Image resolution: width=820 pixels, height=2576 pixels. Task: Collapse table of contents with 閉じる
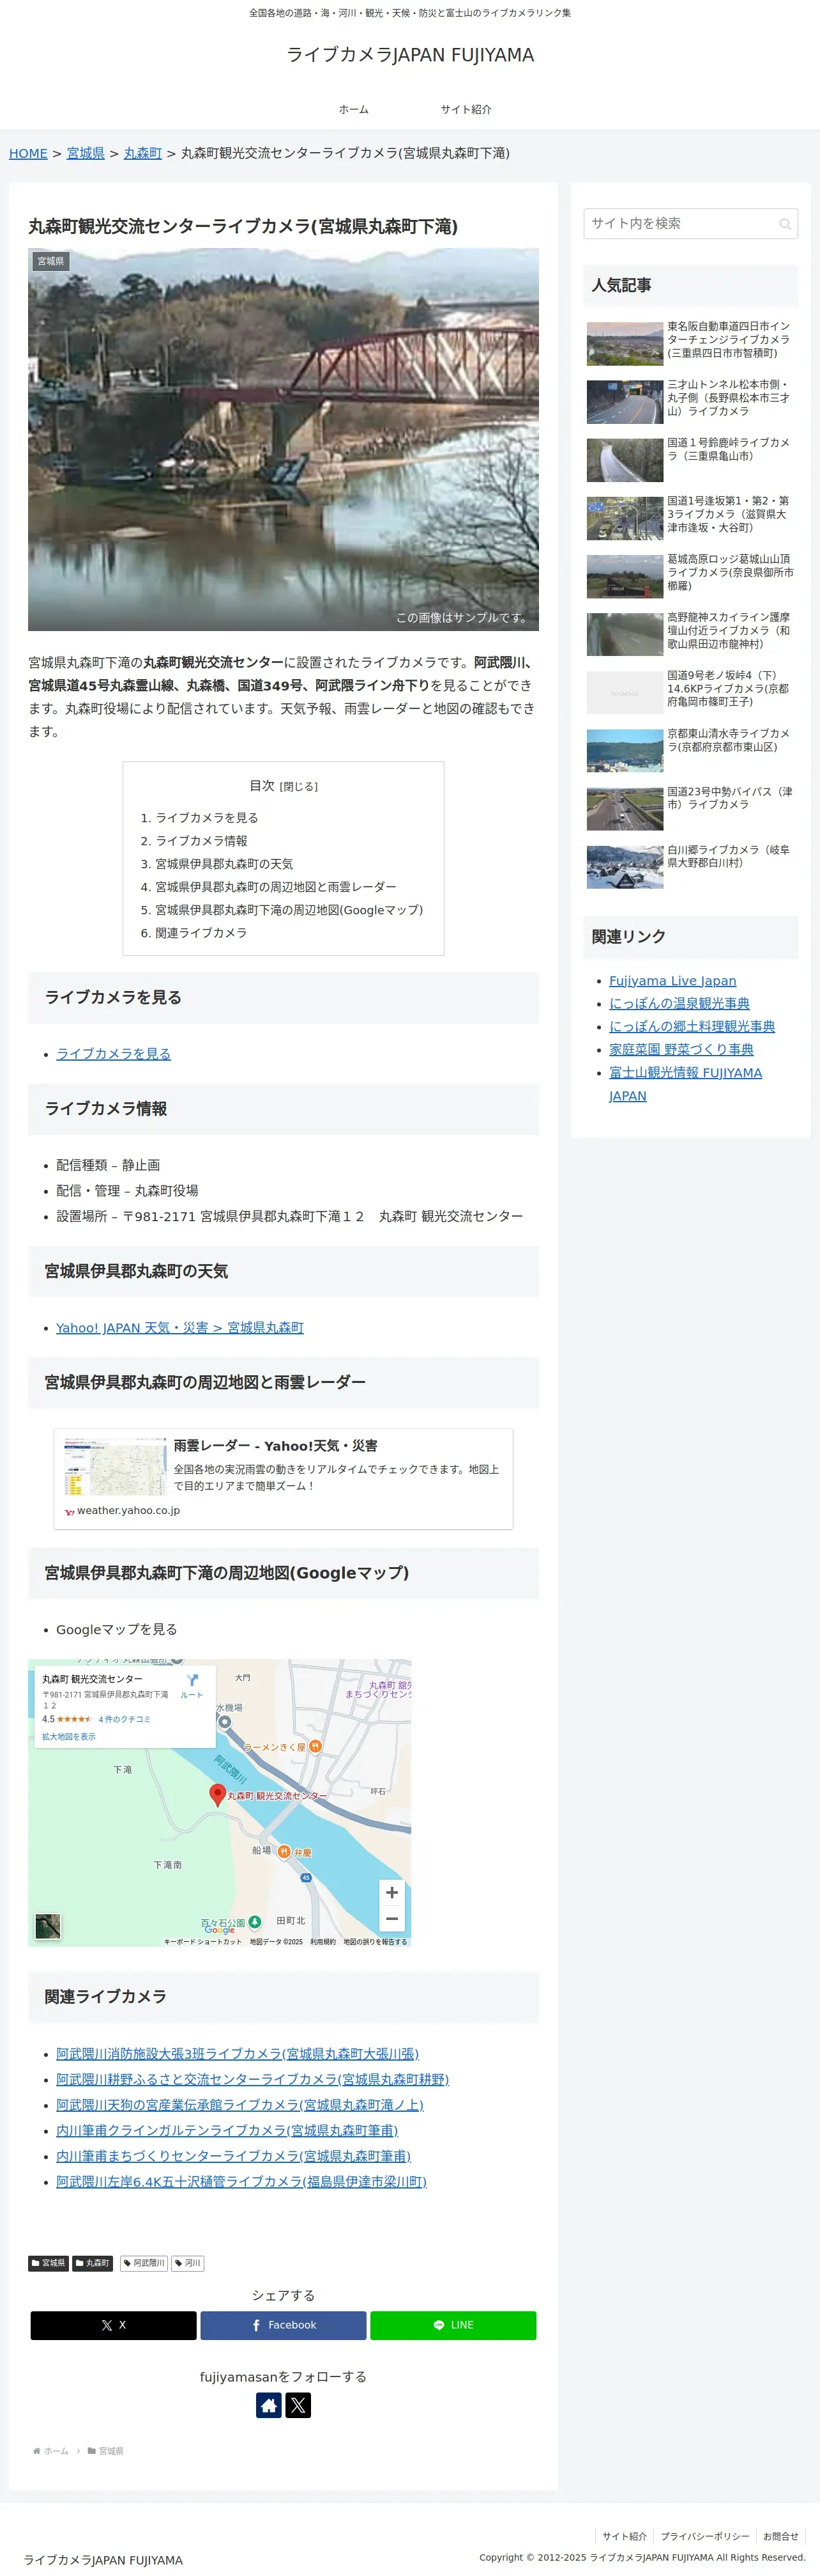(299, 787)
